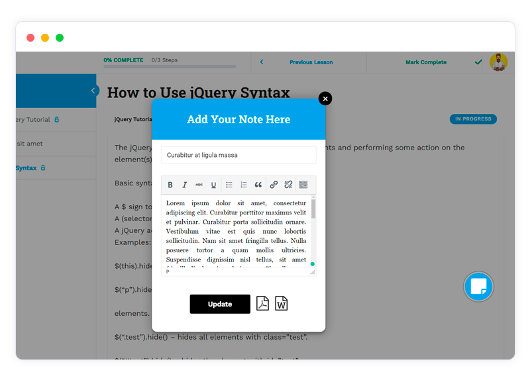The height and width of the screenshot is (380, 530).
Task: Click the previous lesson chevron arrow
Action: tap(262, 62)
